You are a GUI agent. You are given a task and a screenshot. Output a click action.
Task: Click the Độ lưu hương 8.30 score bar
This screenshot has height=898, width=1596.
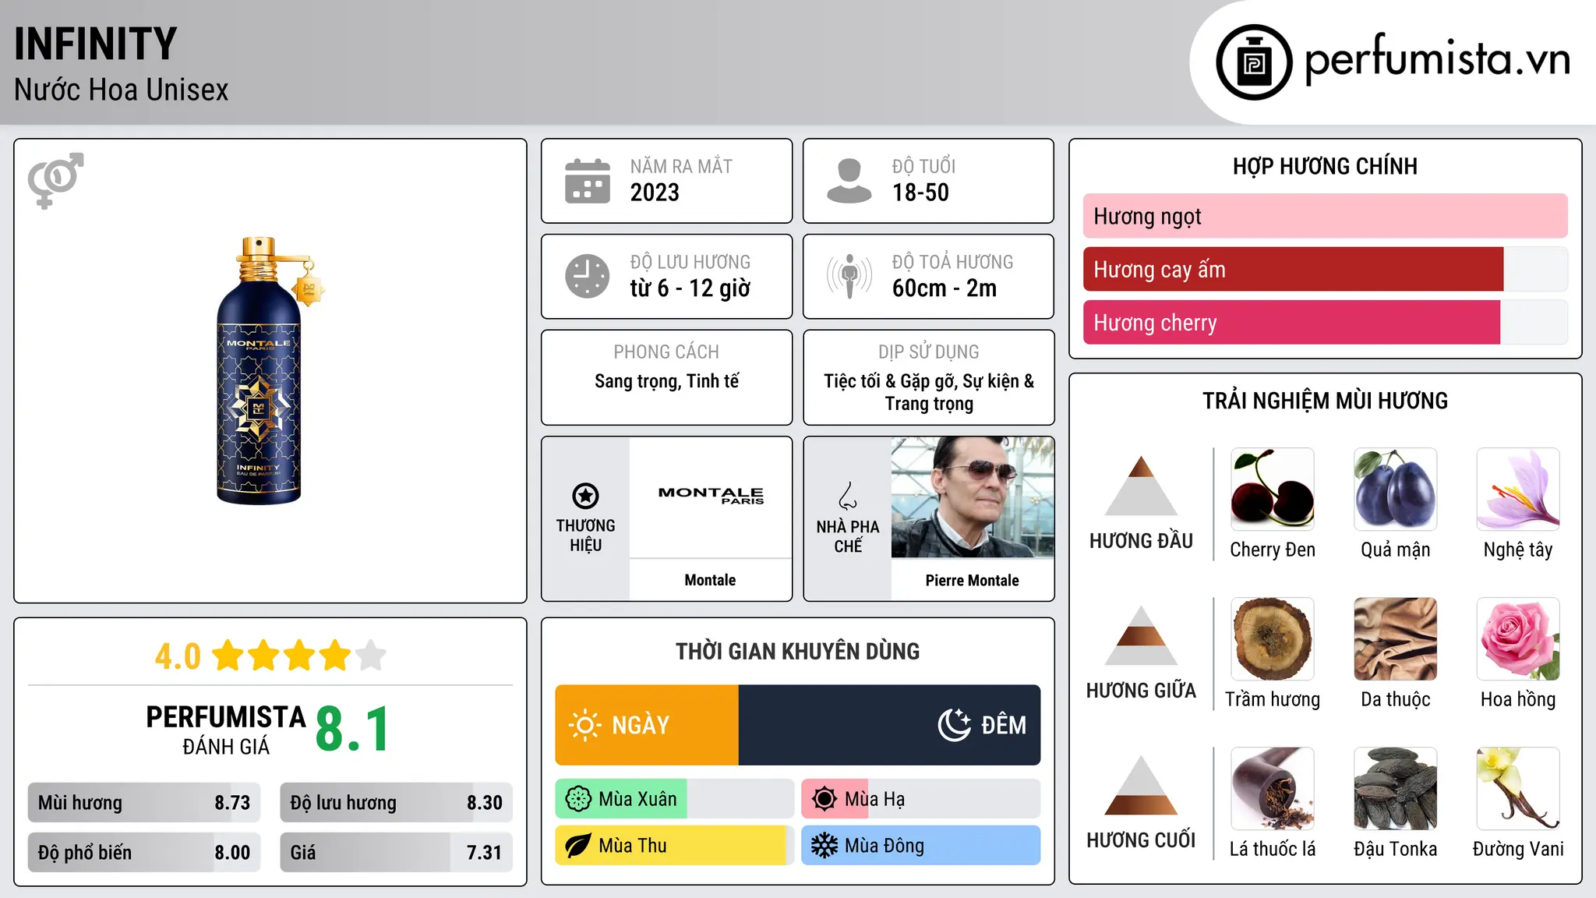[396, 803]
